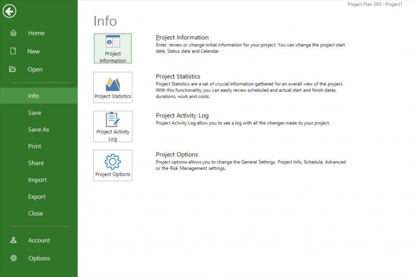The width and height of the screenshot is (414, 277).
Task: Click the Project Statistics heading text
Action: pos(178,76)
